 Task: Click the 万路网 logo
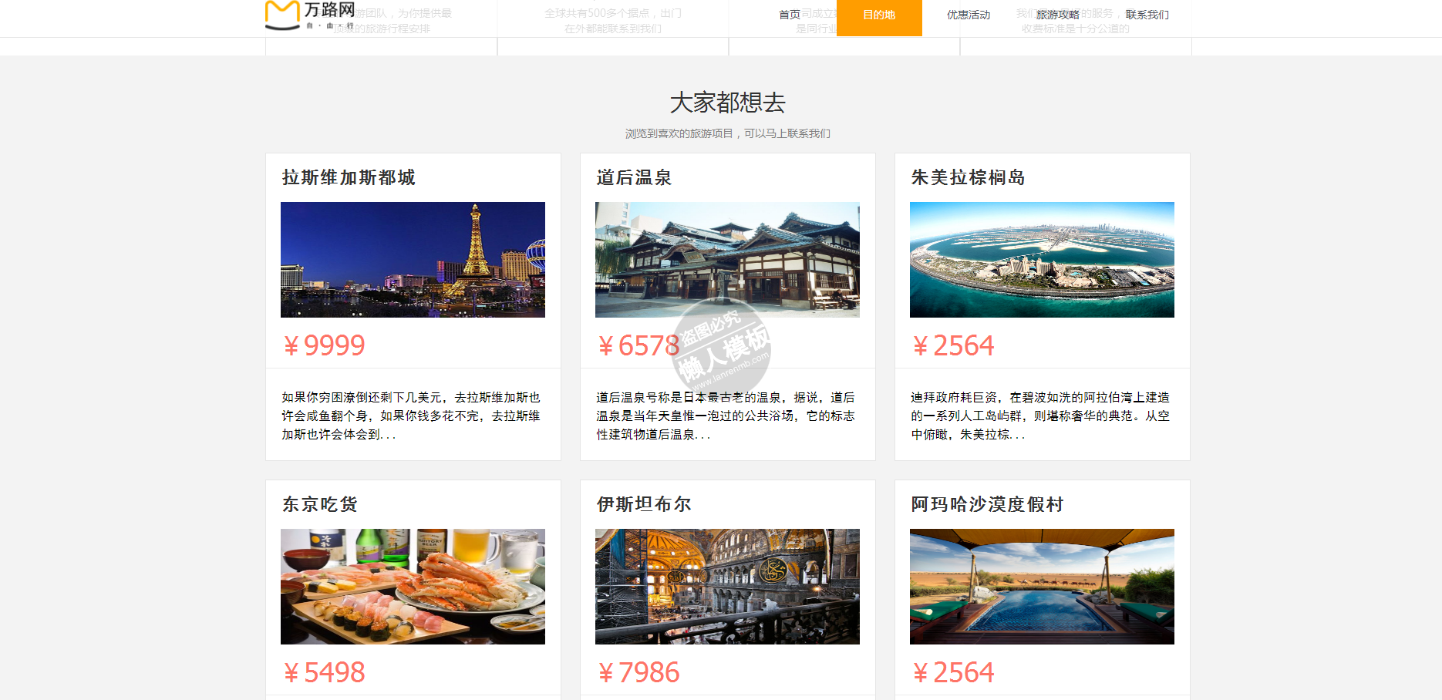[x=310, y=15]
